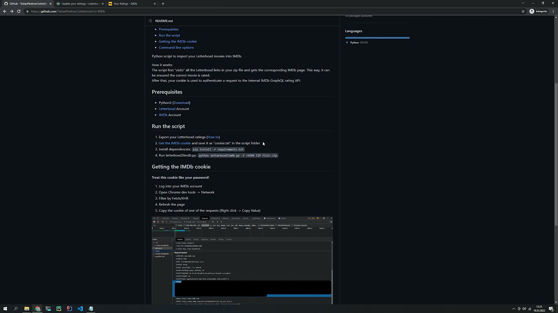Image resolution: width=558 pixels, height=313 pixels.
Task: Open PyCharm from the taskbar
Action: (59, 309)
